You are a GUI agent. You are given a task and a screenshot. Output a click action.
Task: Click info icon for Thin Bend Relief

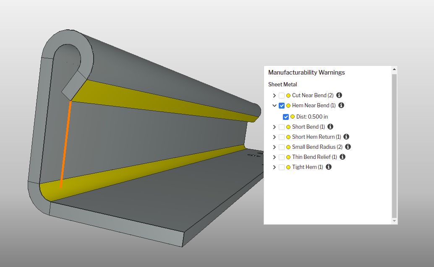coord(342,157)
